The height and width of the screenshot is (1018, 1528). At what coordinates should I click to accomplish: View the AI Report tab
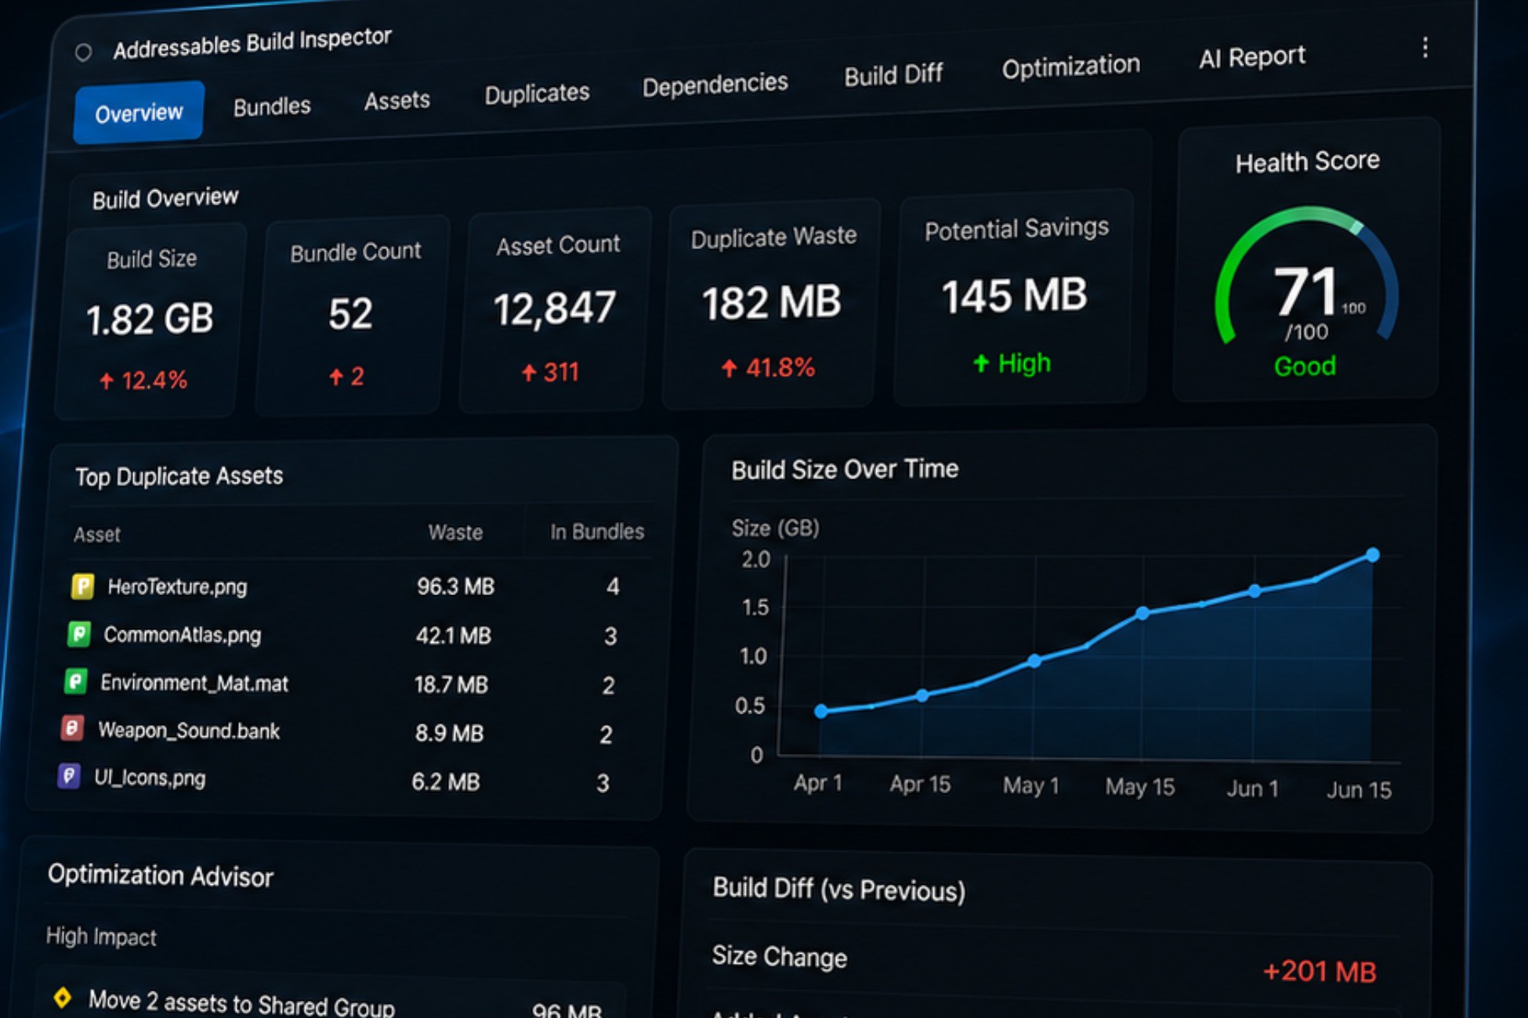tap(1251, 57)
